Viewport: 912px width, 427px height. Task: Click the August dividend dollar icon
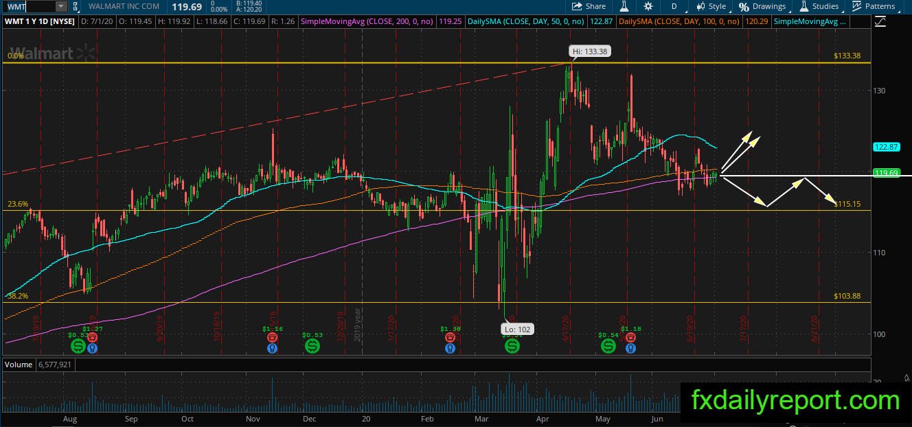[78, 346]
